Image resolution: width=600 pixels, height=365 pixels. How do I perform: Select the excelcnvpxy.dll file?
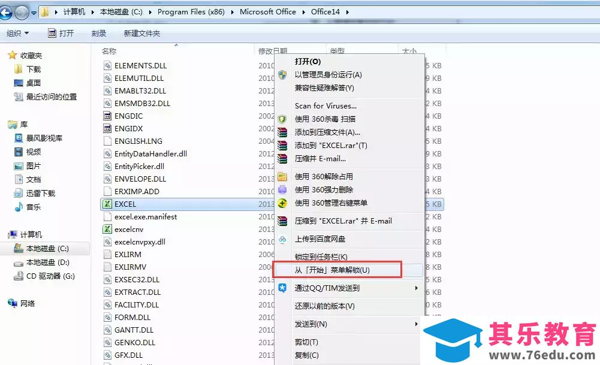140,242
